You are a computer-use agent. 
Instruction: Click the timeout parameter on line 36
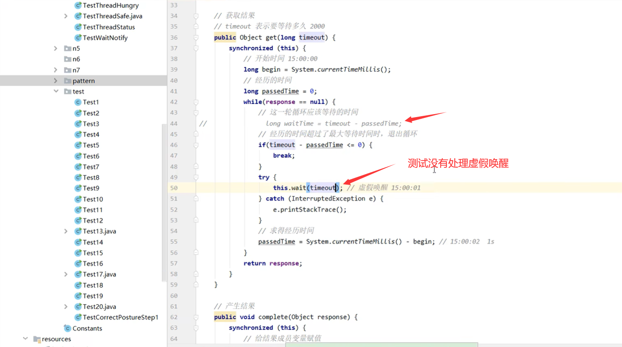[x=312, y=37]
